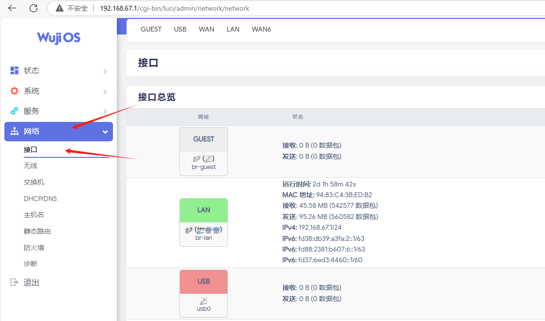Click the browser back arrow
Screen dimensions: 545x321
point(12,8)
